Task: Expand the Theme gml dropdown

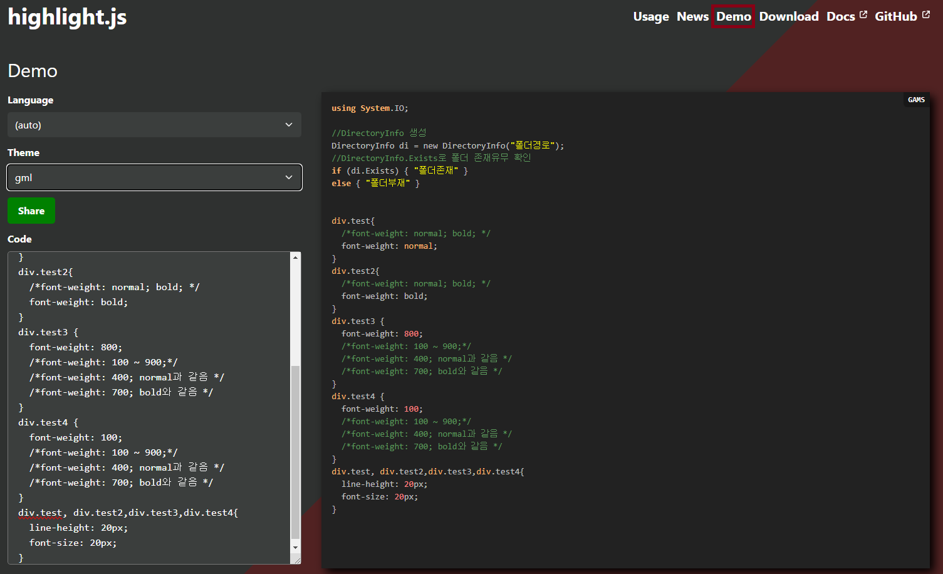Action: tap(154, 177)
